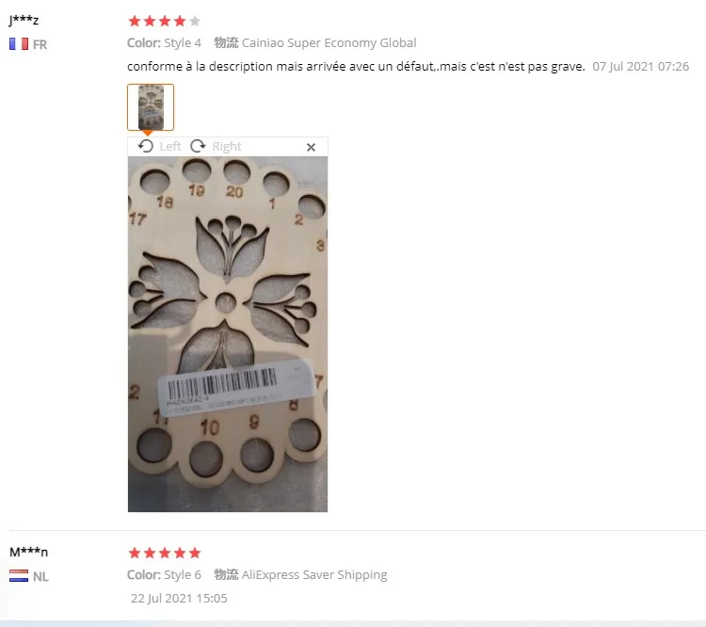Click the gray fifth star in J***z's rating
Viewport: 706px width, 627px height.
195,21
